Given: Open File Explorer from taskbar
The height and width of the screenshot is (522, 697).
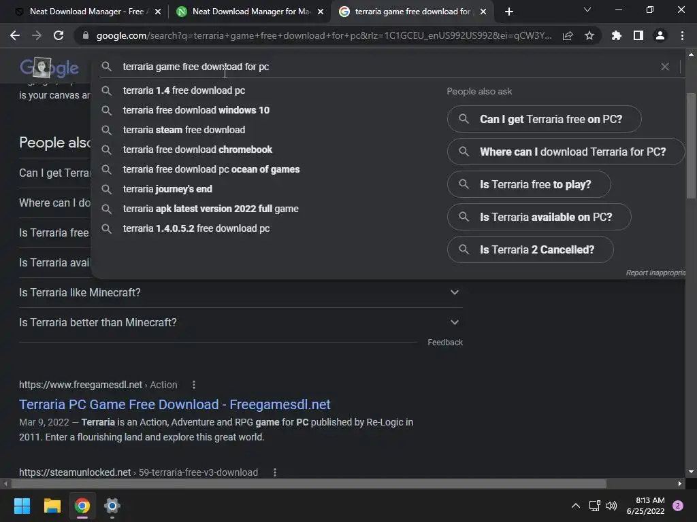Looking at the screenshot, I should (52, 506).
